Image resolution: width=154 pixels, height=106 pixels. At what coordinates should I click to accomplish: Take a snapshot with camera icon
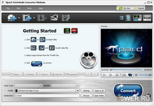pos(124,75)
